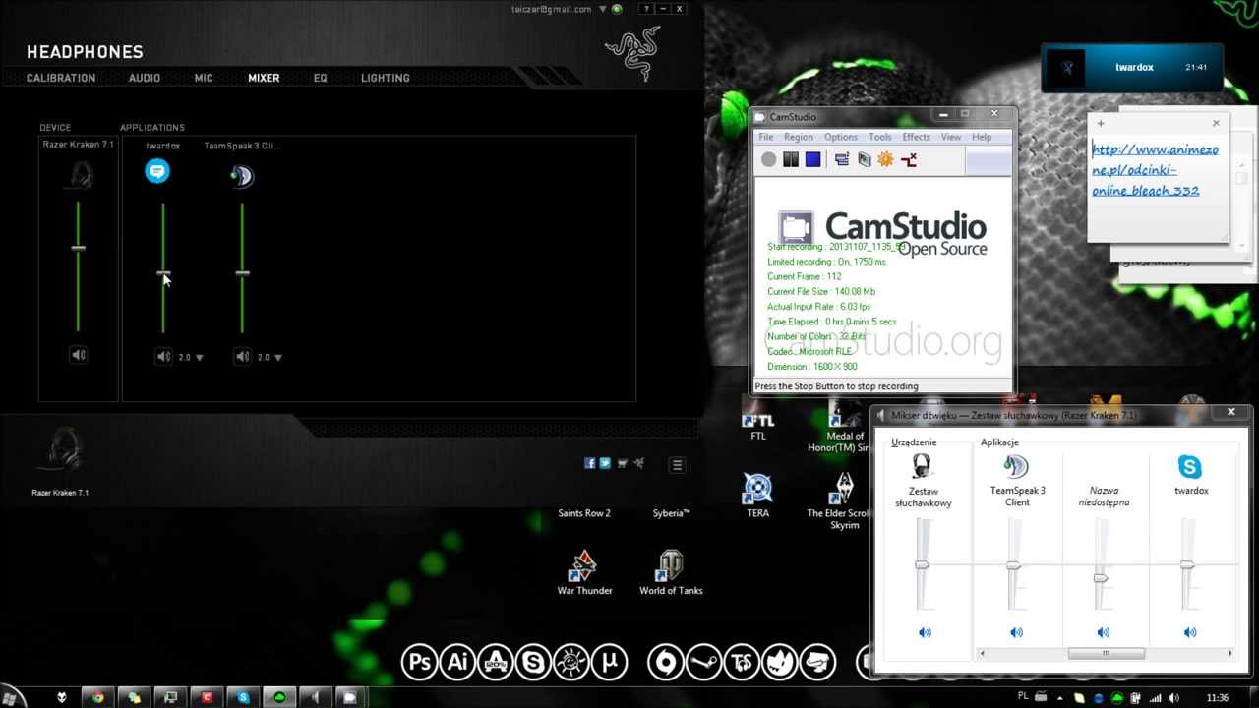Select the FTL desktop shortcut
Viewport: 1259px width, 708px height.
(x=757, y=421)
